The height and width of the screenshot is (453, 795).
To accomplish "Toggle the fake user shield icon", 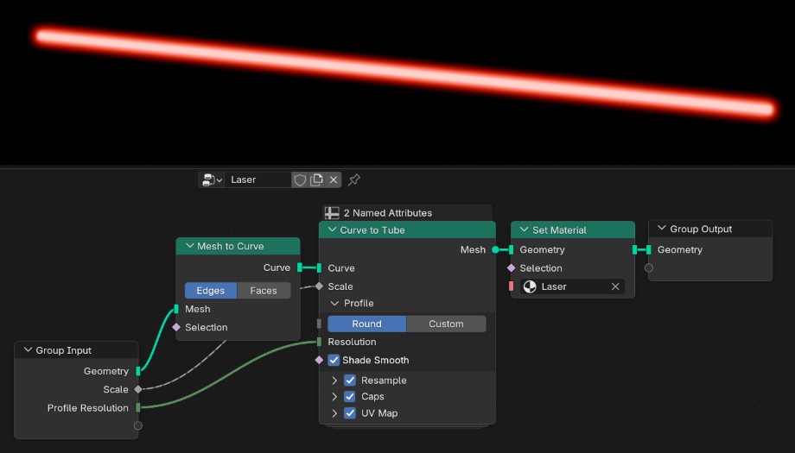I will tap(300, 179).
